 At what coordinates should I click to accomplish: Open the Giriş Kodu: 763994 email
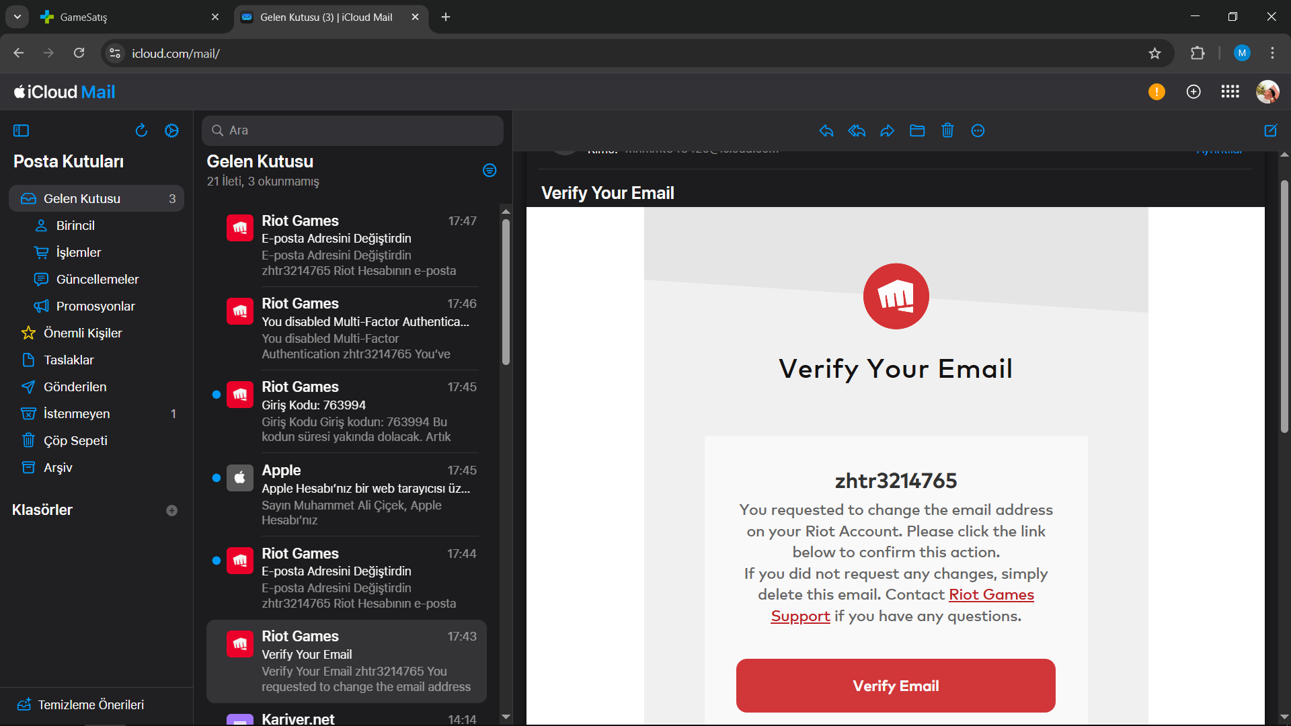click(346, 411)
